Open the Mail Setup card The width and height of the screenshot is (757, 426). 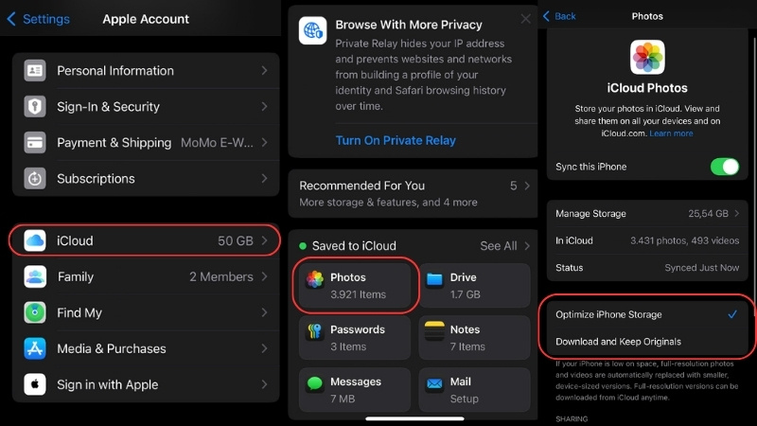(x=475, y=390)
